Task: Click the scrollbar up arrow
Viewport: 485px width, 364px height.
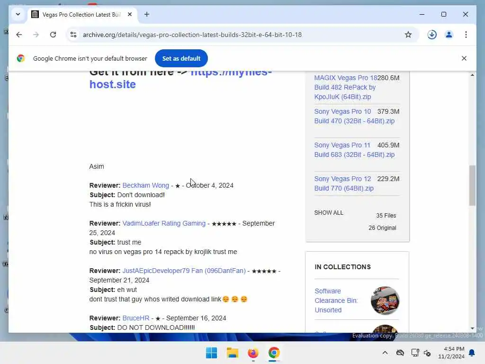Action: coord(472,75)
